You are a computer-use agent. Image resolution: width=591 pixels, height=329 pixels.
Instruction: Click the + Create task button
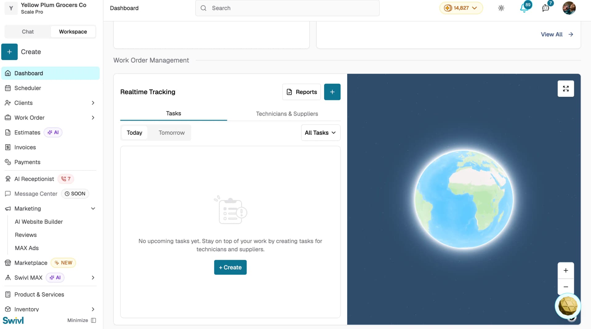230,267
